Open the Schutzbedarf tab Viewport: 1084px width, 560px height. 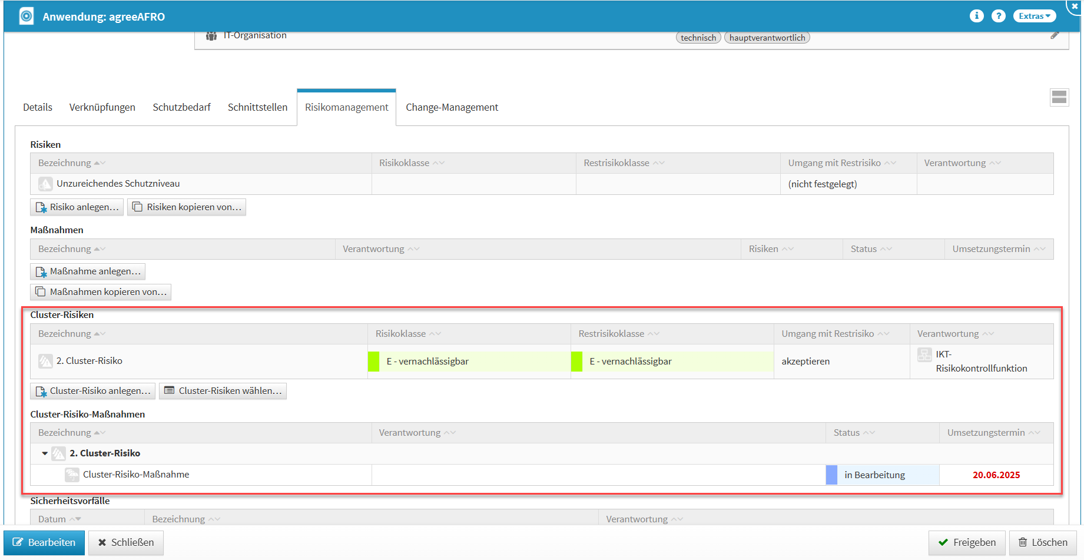tap(181, 107)
